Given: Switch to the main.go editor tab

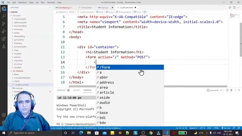Looking at the screenshot, I should pyautogui.click(x=104, y=8).
